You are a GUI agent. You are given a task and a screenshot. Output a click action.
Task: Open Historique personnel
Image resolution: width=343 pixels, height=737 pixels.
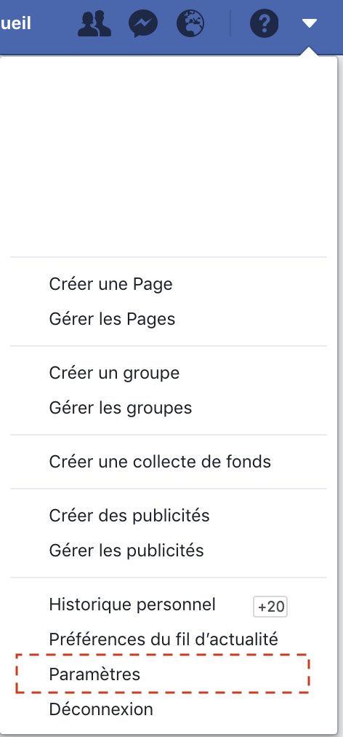[x=132, y=604]
